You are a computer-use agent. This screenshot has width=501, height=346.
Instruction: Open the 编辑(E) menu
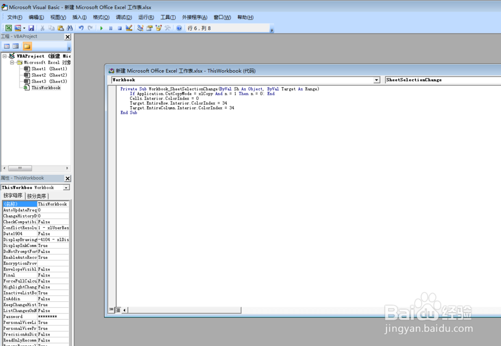point(36,17)
